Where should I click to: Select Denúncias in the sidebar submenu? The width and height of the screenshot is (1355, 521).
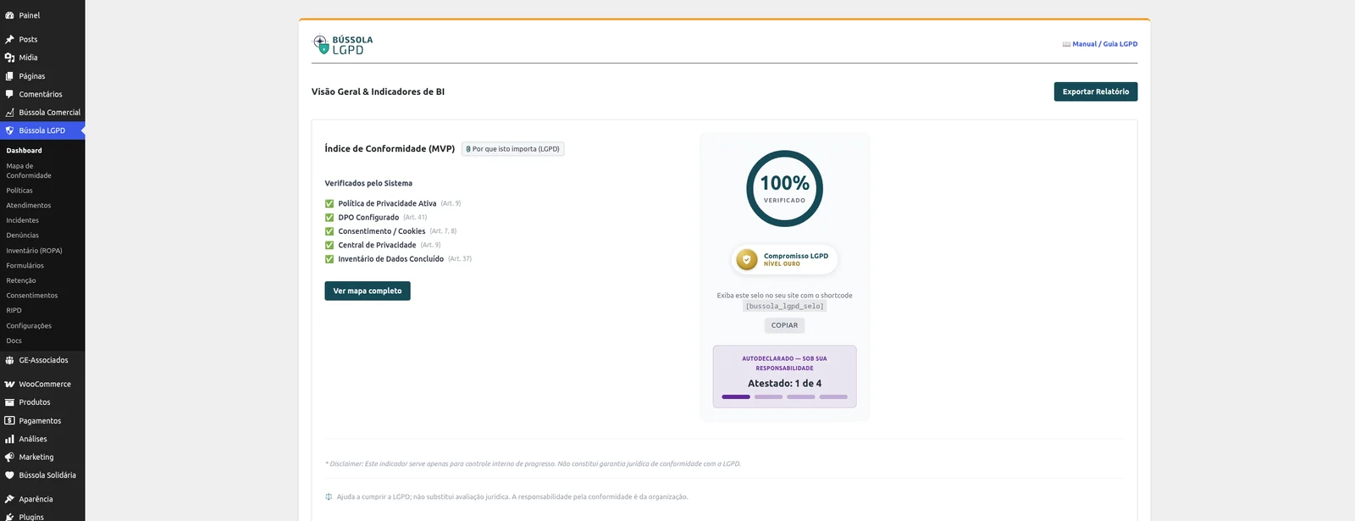click(23, 236)
